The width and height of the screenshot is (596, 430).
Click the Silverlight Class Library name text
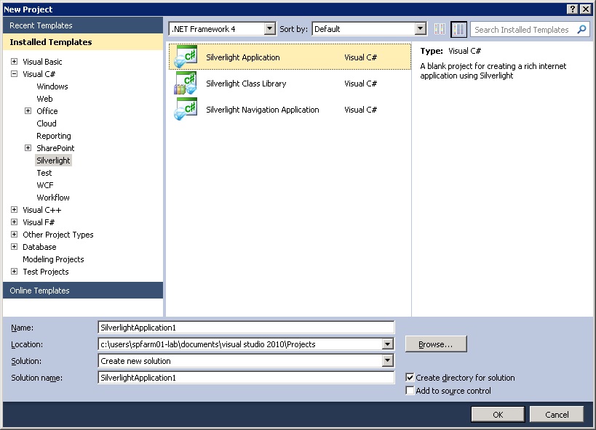tap(246, 84)
